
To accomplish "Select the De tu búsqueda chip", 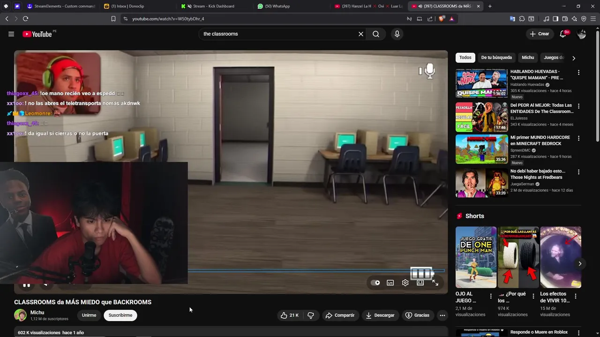I will [x=496, y=58].
